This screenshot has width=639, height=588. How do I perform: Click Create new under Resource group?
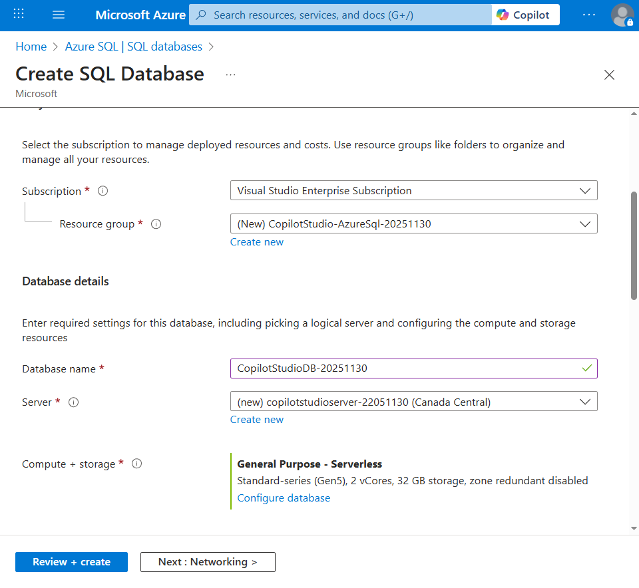(257, 242)
